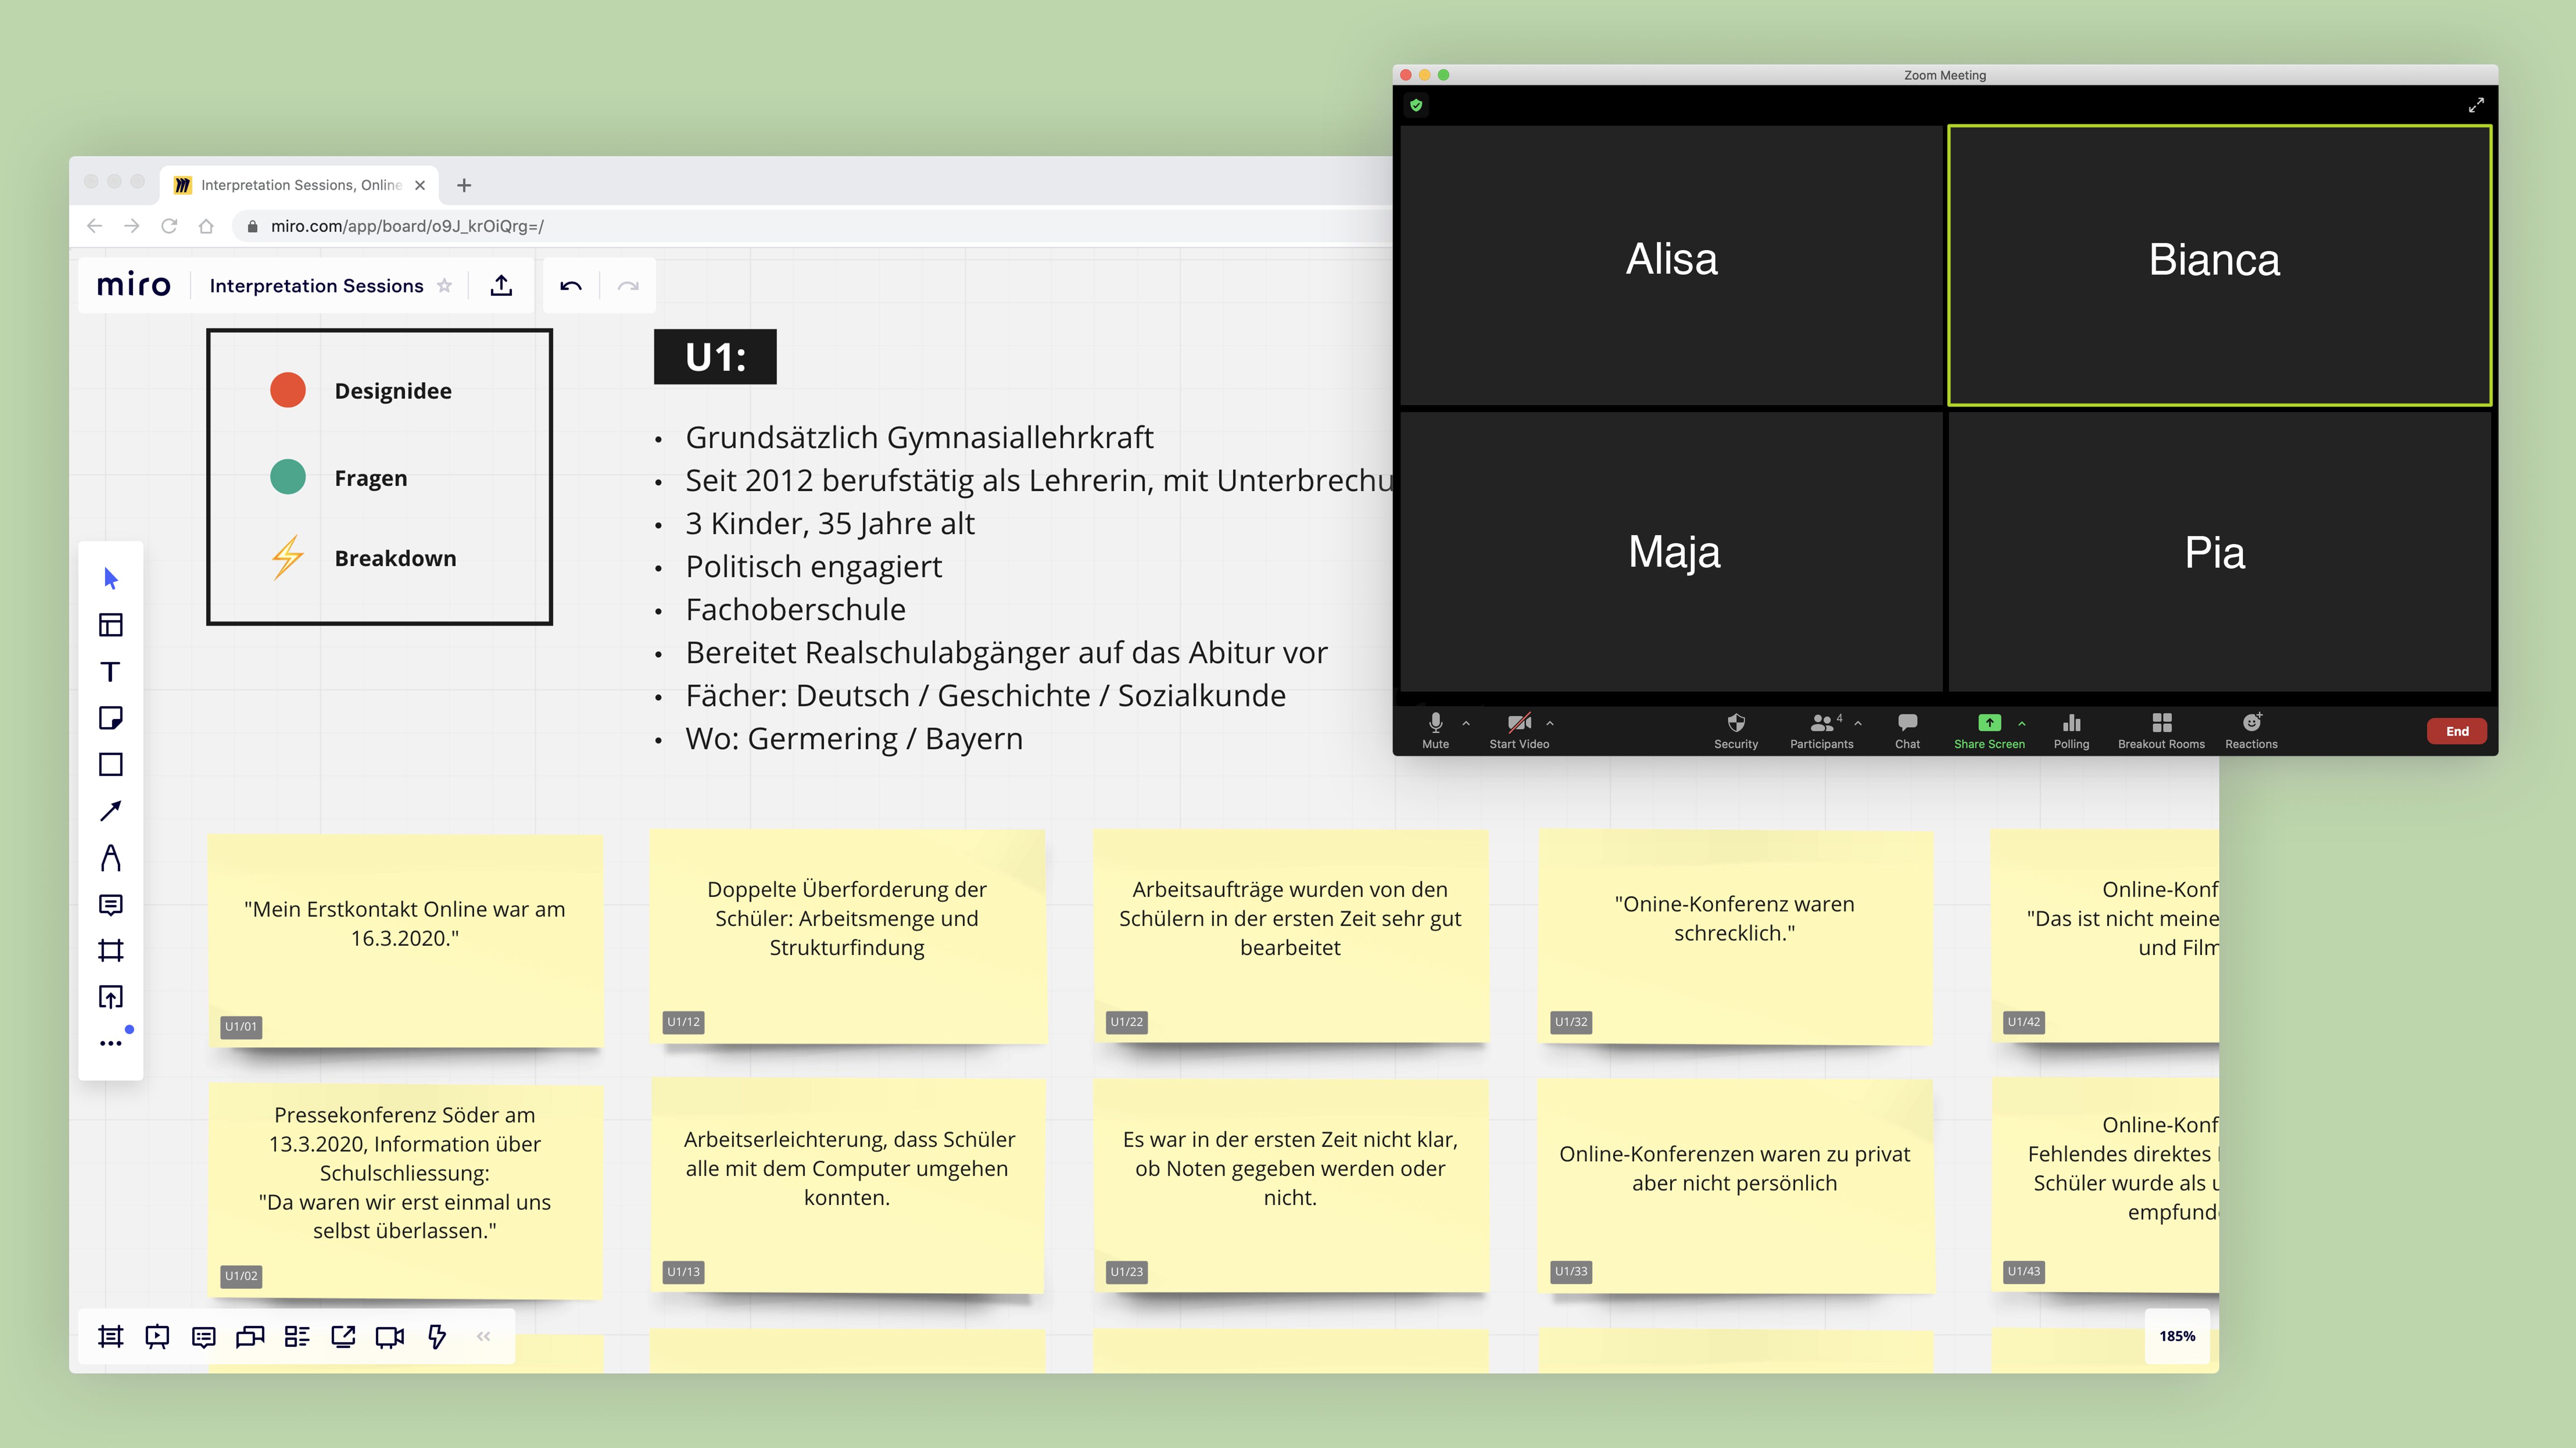Open a new browser tab
Viewport: 2576px width, 1448px height.
[464, 185]
